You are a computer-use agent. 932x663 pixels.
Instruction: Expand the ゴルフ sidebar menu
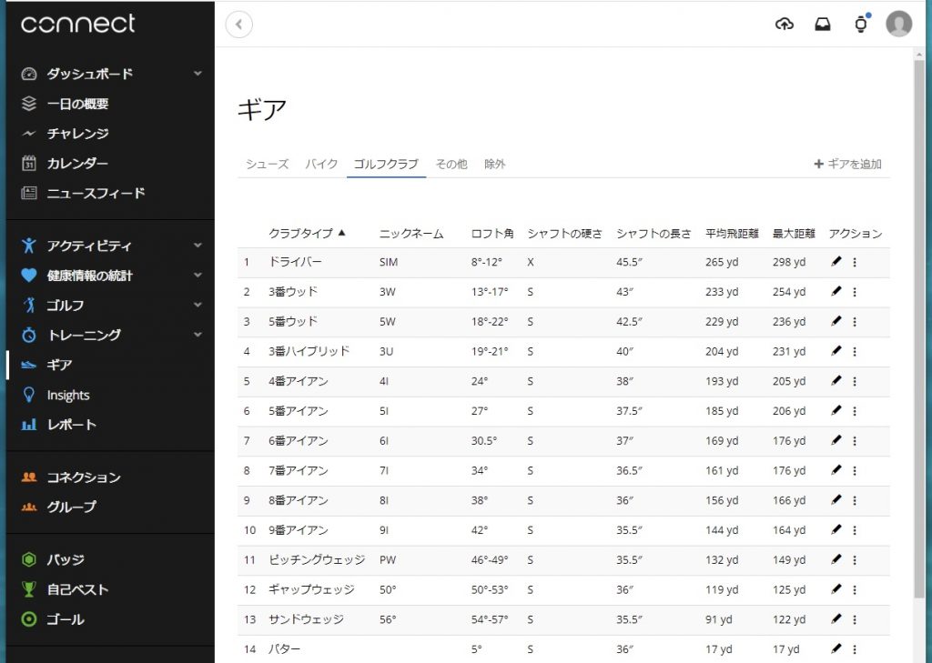point(198,305)
